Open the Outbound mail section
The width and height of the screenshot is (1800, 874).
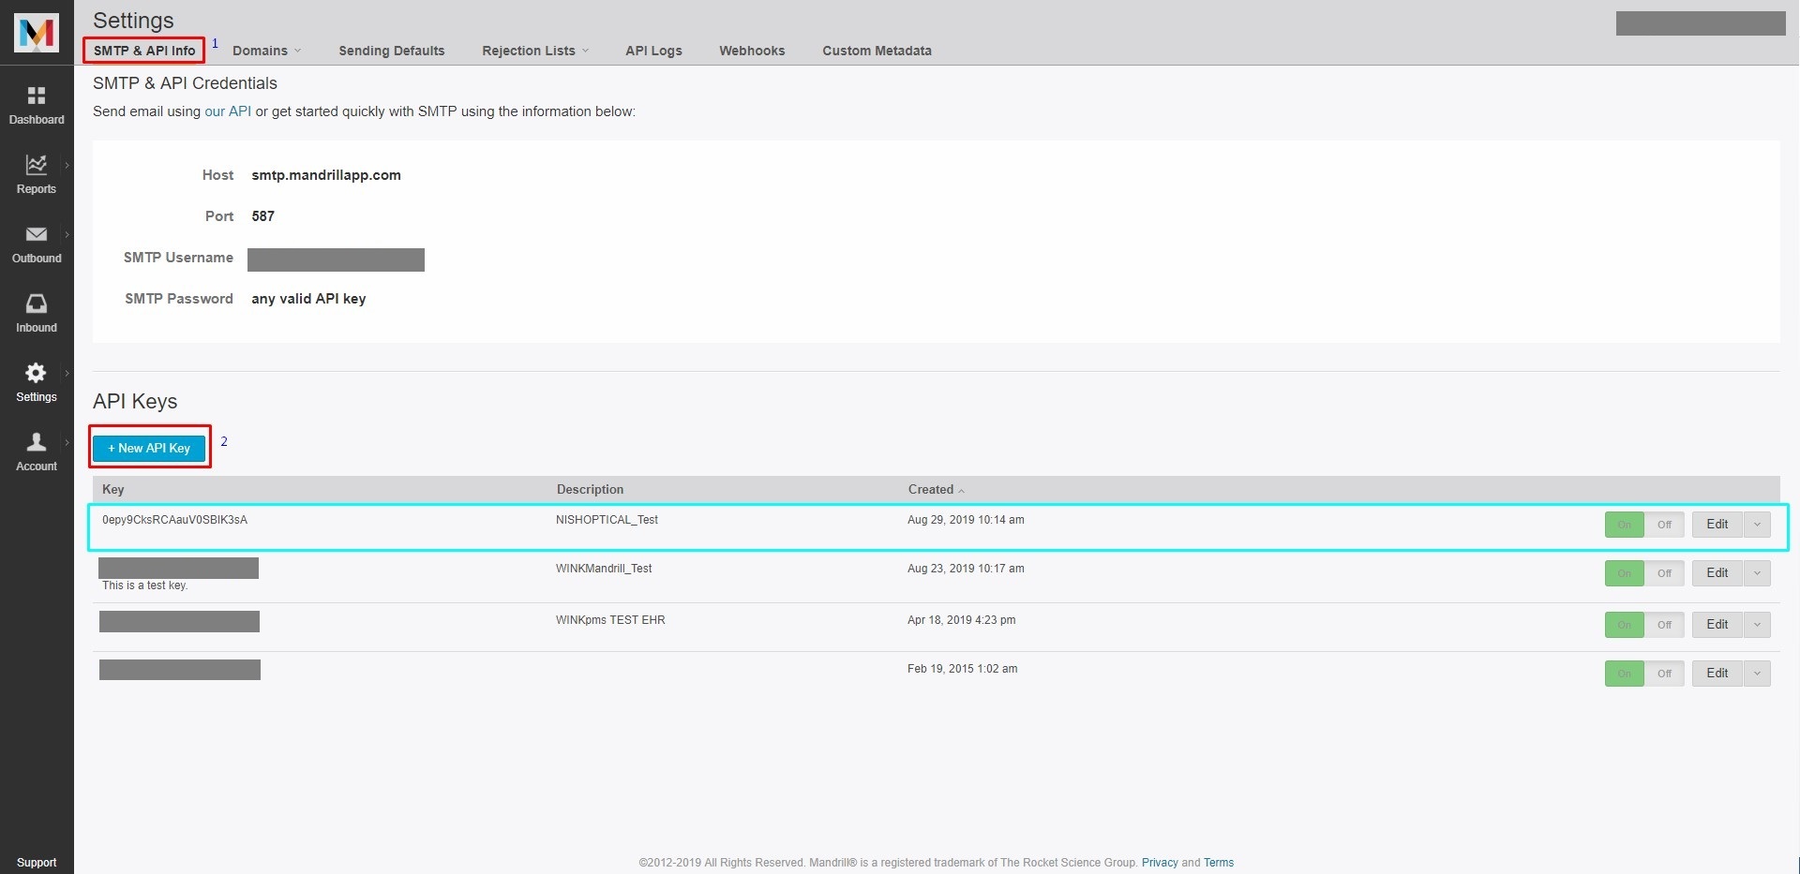pos(37,243)
